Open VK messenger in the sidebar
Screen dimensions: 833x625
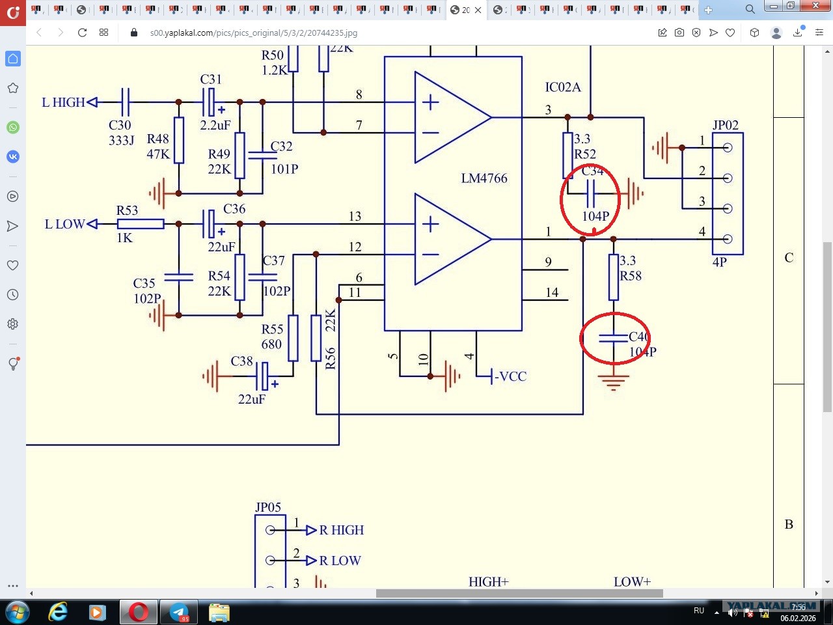(13, 157)
